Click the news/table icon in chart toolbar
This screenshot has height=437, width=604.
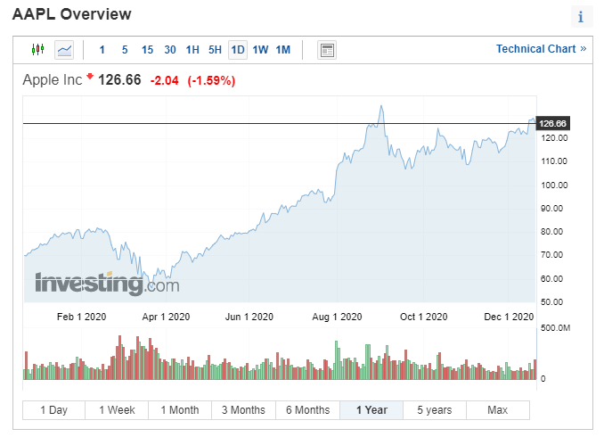(x=327, y=49)
